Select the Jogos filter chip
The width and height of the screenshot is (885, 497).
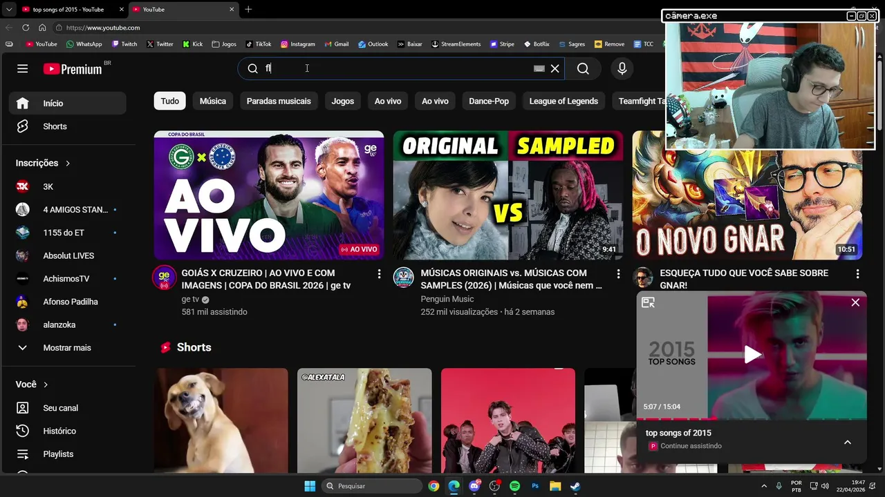tap(343, 101)
